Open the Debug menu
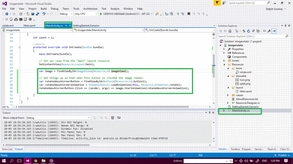 (x=55, y=9)
